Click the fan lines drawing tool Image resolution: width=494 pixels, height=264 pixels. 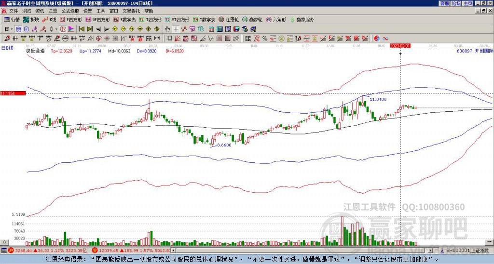point(178,39)
